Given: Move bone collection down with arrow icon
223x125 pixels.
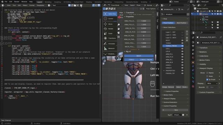Looking at the screenshot, I should coord(187,40).
